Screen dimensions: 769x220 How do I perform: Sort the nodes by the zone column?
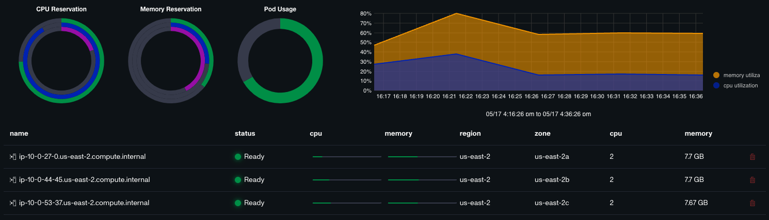click(x=542, y=133)
